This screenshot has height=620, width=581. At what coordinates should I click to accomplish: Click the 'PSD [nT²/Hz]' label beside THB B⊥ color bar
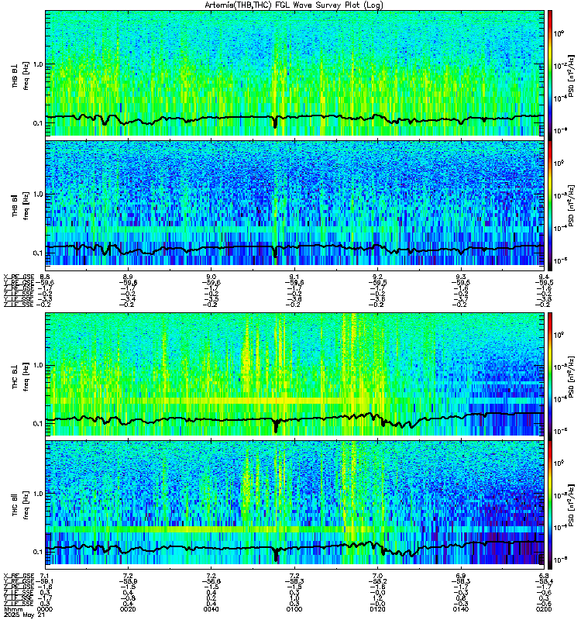tap(571, 75)
